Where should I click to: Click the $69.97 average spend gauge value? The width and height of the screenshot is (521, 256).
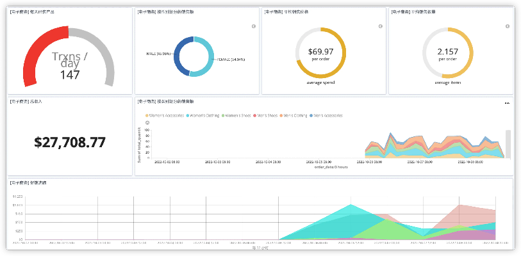(320, 51)
